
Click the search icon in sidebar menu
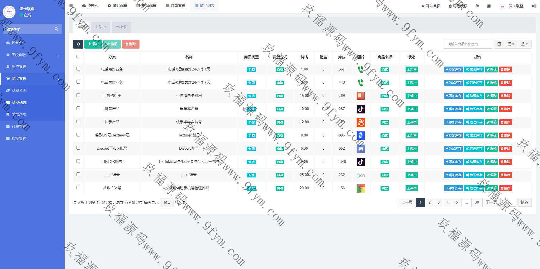pos(56,29)
